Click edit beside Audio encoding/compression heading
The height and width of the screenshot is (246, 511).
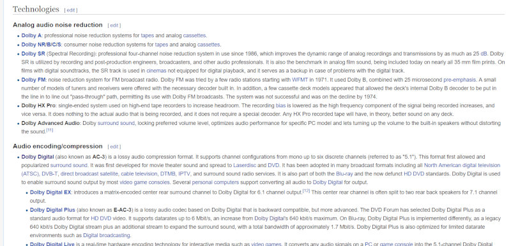pos(114,147)
